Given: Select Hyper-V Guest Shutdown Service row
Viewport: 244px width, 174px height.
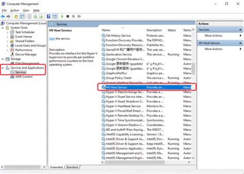Looking at the screenshot, I should [146, 101].
